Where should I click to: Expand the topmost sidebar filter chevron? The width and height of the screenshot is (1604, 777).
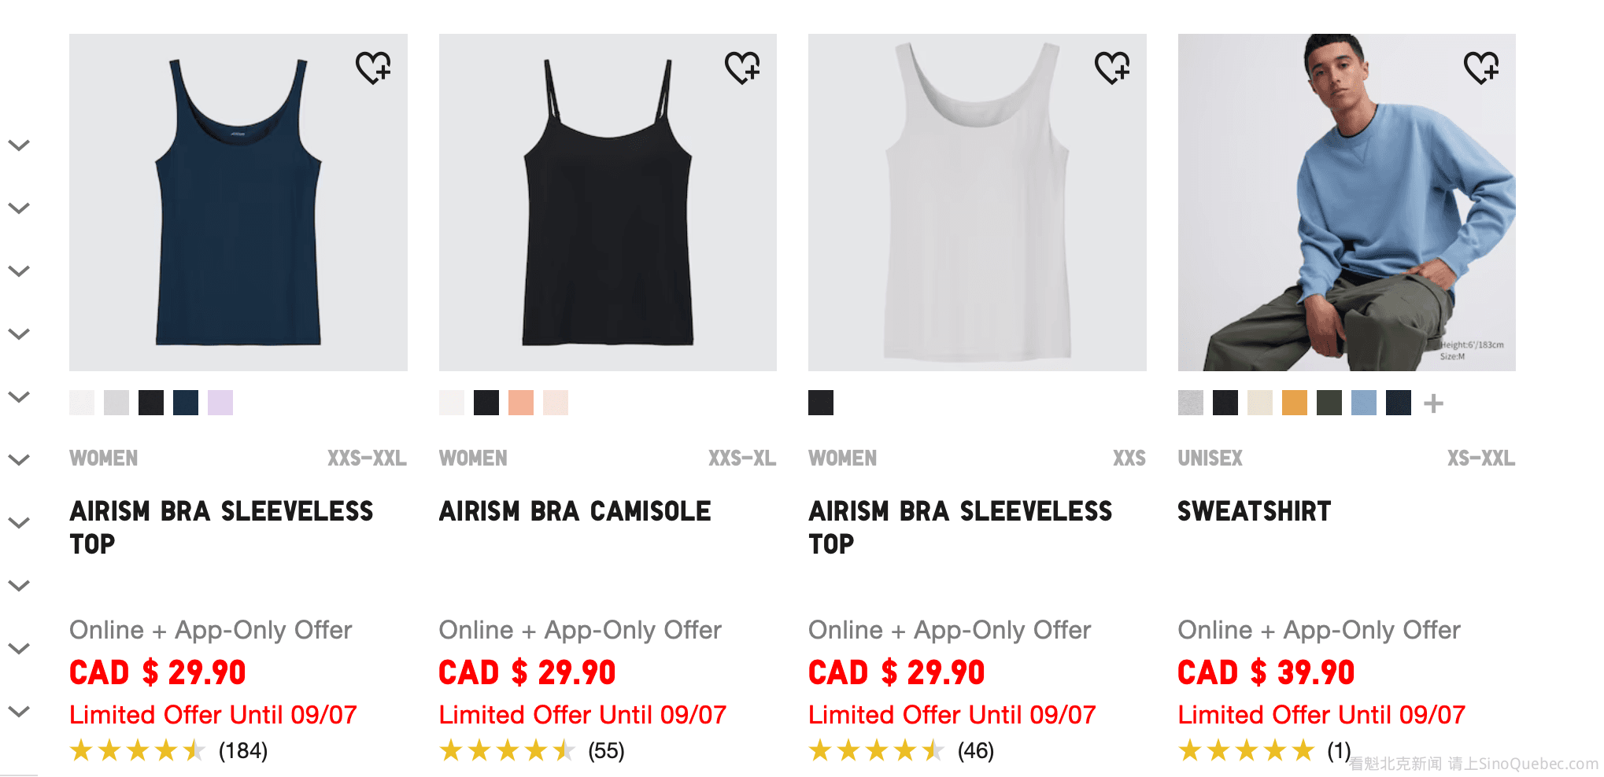click(x=19, y=145)
